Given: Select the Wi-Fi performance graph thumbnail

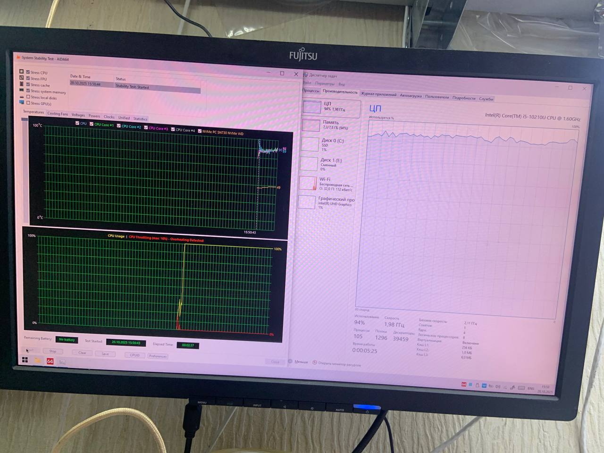Looking at the screenshot, I should 307,183.
